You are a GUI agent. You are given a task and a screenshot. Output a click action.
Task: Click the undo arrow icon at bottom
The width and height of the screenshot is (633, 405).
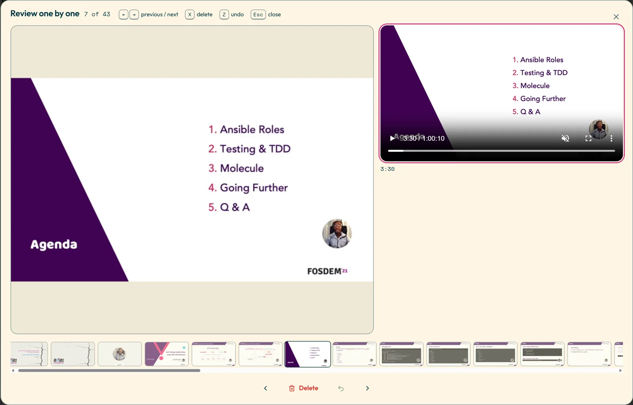click(341, 388)
